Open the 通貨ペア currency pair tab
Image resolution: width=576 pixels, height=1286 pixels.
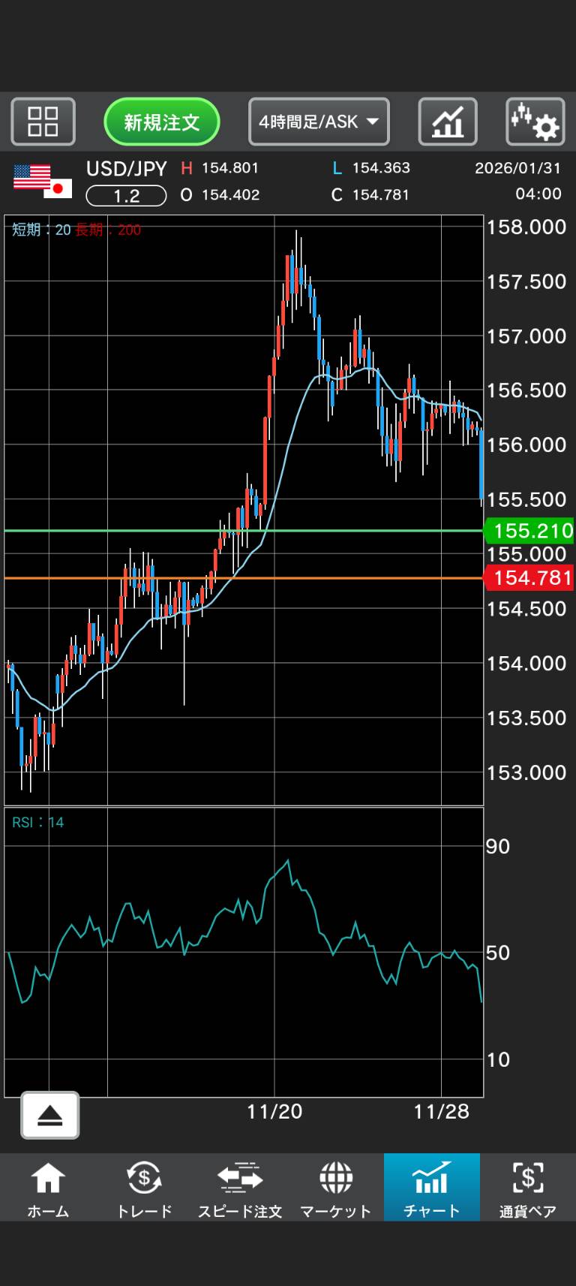tap(527, 1188)
